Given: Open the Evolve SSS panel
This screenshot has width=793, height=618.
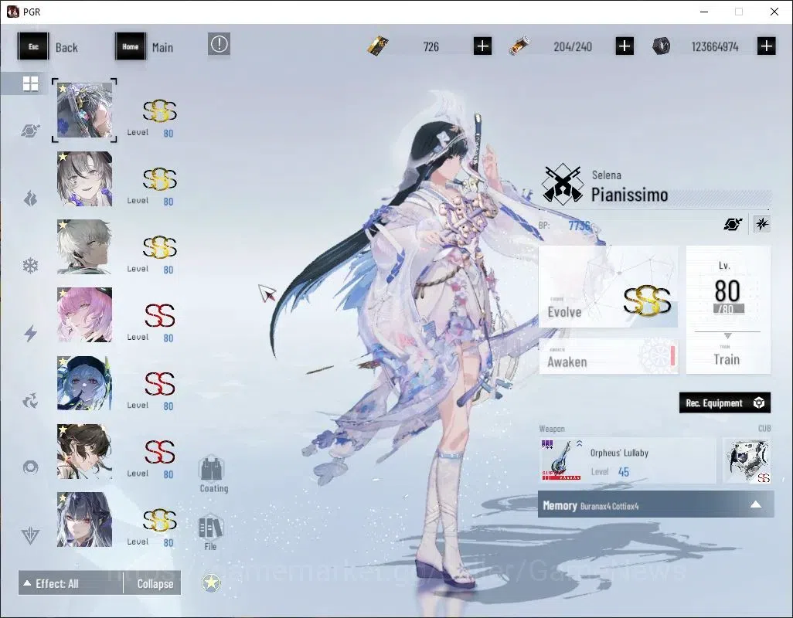Looking at the screenshot, I should [608, 287].
